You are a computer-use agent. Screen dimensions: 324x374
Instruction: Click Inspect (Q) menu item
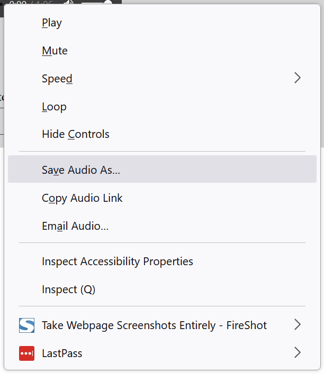click(x=69, y=289)
